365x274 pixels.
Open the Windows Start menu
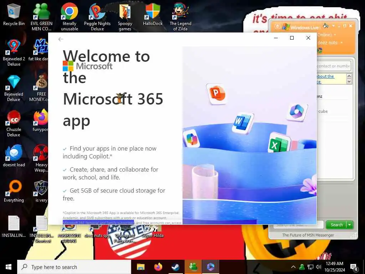coord(9,267)
